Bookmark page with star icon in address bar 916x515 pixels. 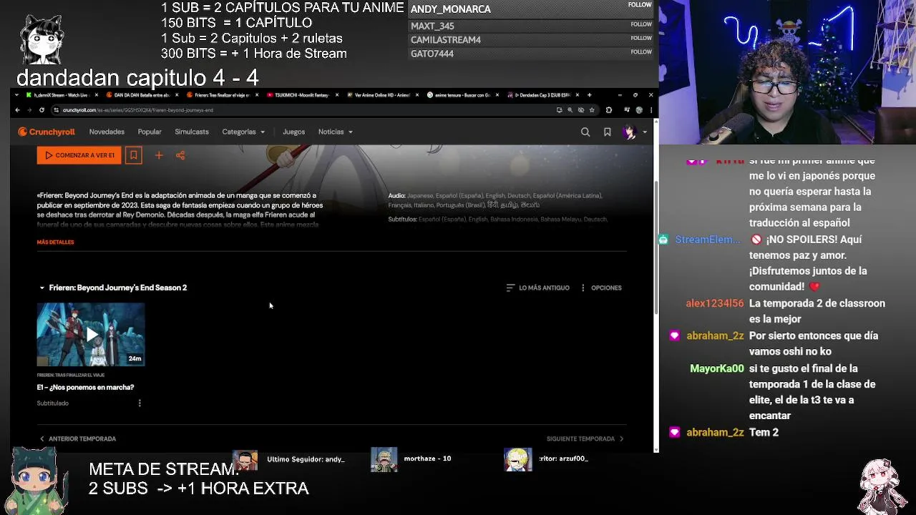coord(592,110)
